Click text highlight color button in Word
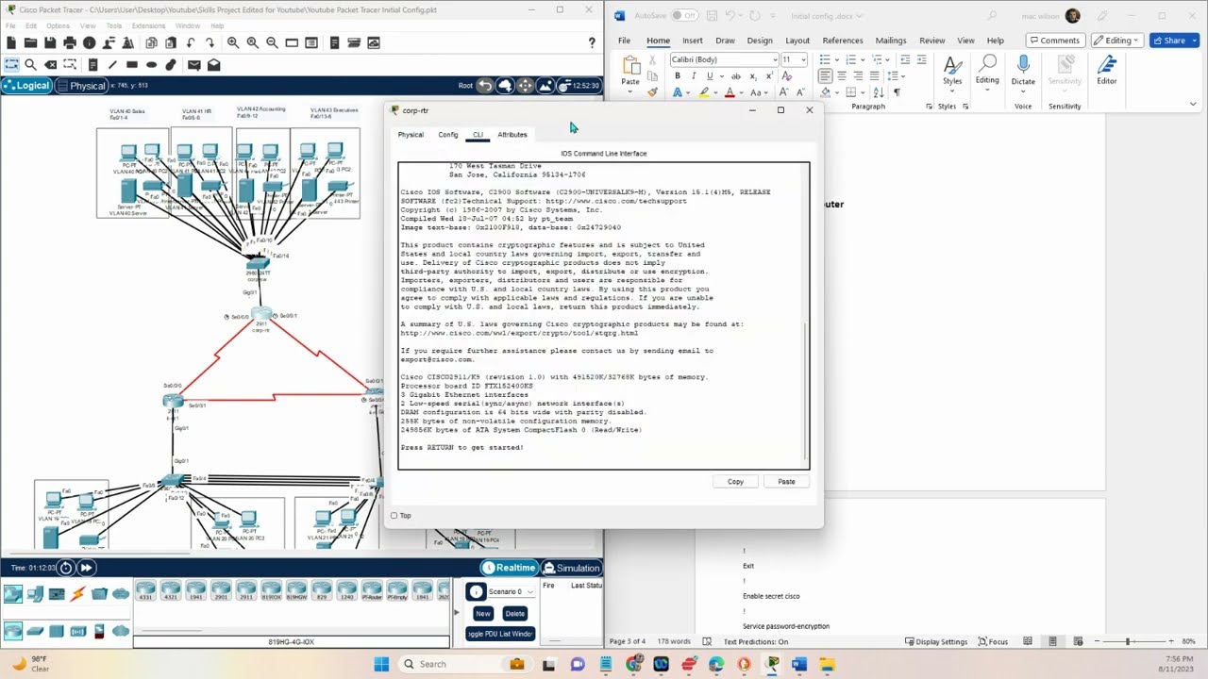 point(704,92)
